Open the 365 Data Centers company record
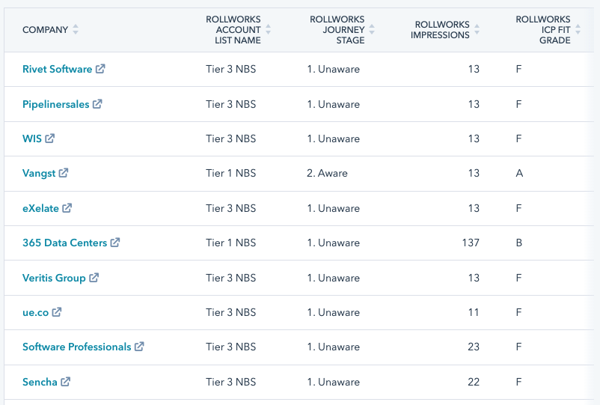Image resolution: width=600 pixels, height=405 pixels. pyautogui.click(x=64, y=243)
